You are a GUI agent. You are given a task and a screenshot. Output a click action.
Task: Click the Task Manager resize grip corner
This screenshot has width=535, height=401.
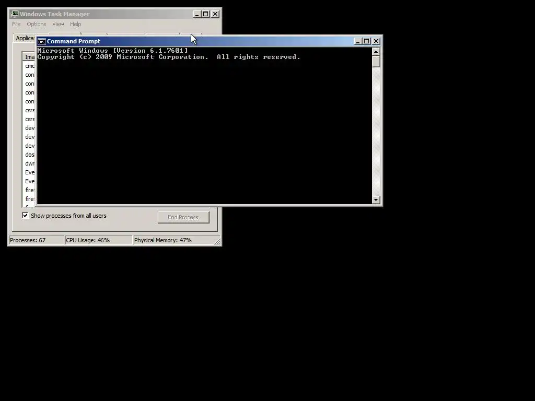point(217,241)
